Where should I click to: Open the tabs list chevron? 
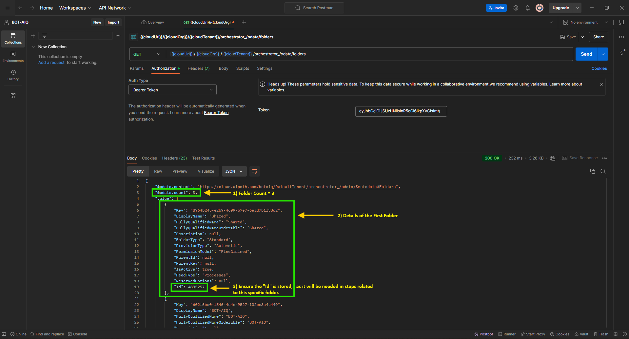tap(551, 22)
